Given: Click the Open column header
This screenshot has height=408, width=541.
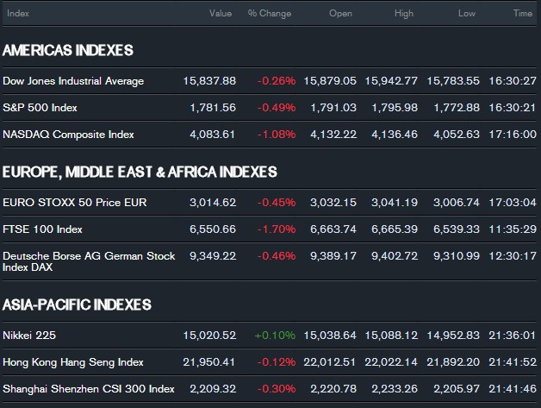Looking at the screenshot, I should point(340,14).
